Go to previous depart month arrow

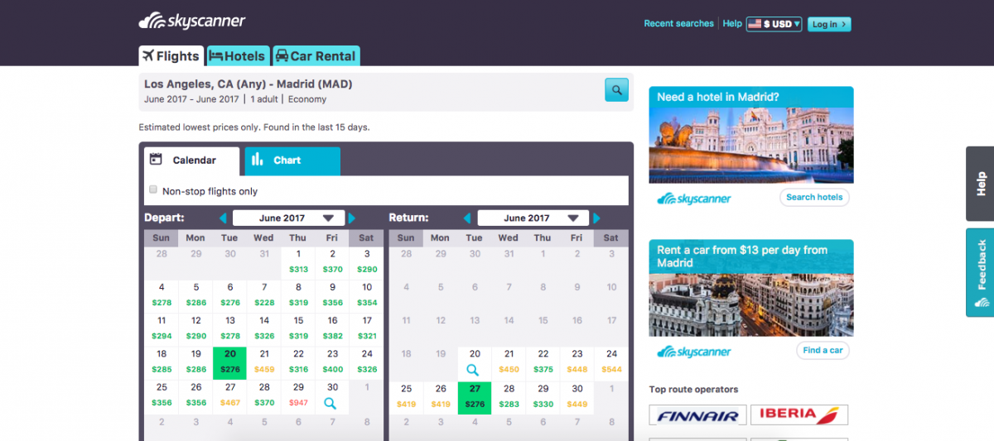(x=222, y=218)
